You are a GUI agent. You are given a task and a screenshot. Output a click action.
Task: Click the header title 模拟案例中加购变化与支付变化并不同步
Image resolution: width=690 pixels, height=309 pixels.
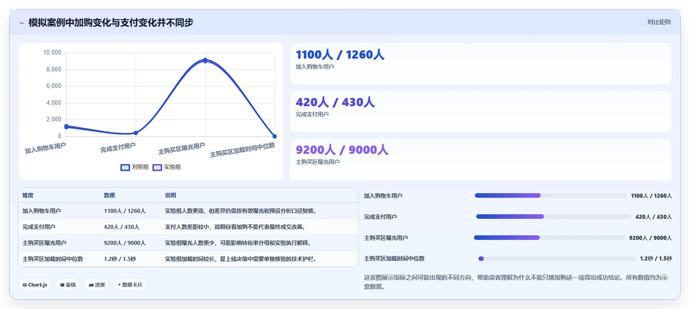click(x=111, y=22)
